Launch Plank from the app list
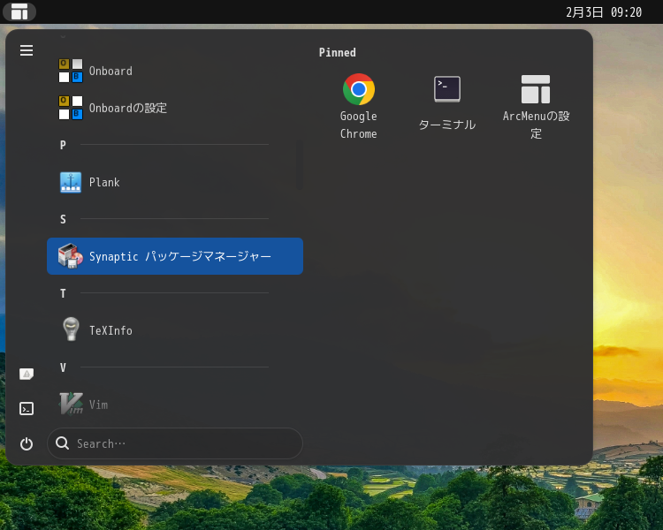Screen dimensions: 663x530 click(x=175, y=182)
